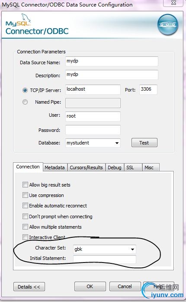
Task: Open the Misc tab
Action: [151, 167]
